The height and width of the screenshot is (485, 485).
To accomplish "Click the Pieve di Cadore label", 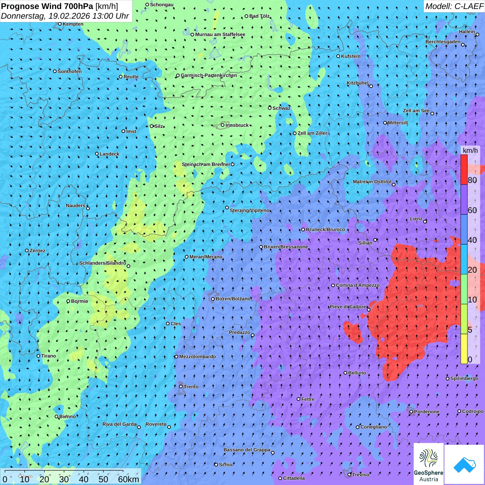I will pos(348,307).
